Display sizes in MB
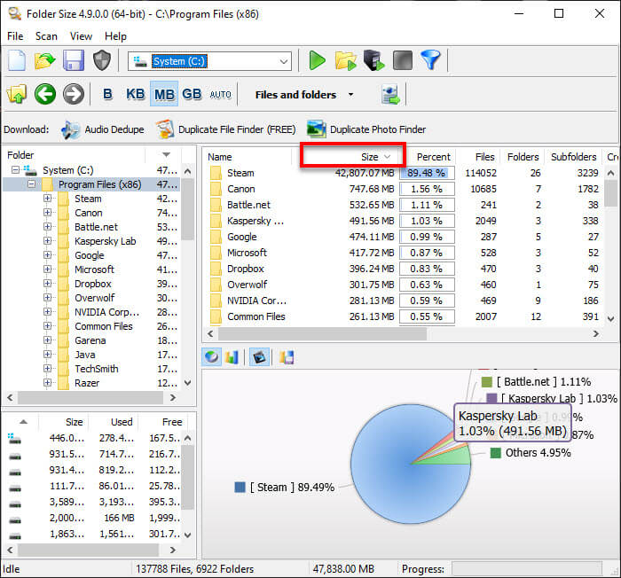This screenshot has height=578, width=621. pos(164,94)
